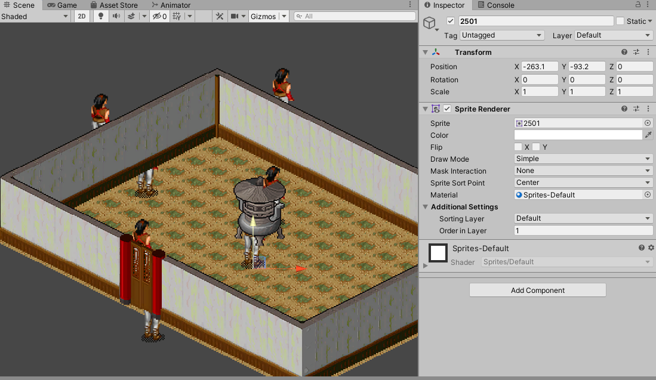Image resolution: width=656 pixels, height=380 pixels.
Task: Collapse the Transform component section
Action: point(425,52)
